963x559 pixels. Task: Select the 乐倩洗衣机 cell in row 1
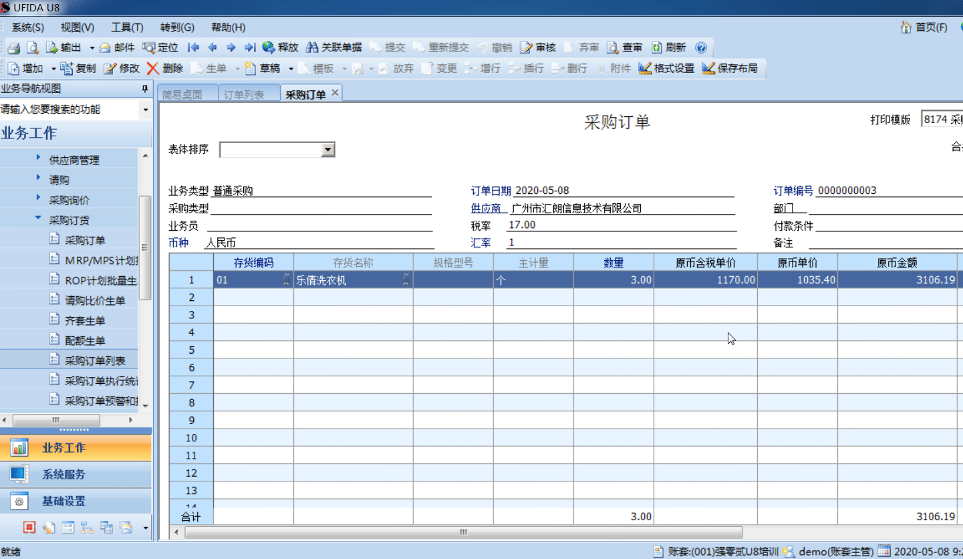(354, 280)
